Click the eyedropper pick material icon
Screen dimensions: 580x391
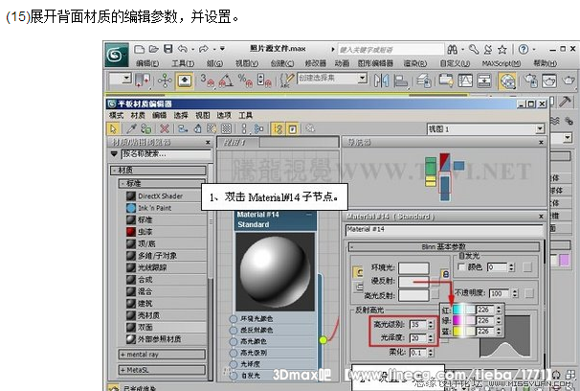point(131,128)
